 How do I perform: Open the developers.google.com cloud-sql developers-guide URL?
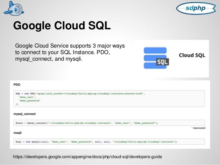(88, 157)
